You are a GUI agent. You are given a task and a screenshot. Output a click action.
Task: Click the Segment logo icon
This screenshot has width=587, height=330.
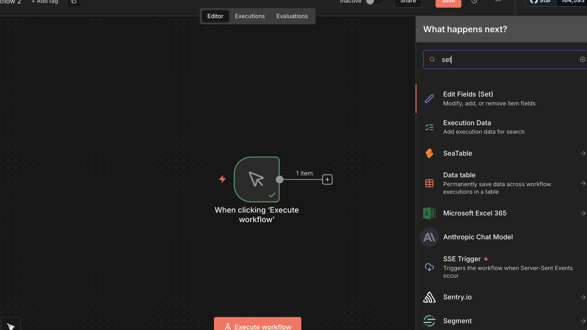click(429, 321)
